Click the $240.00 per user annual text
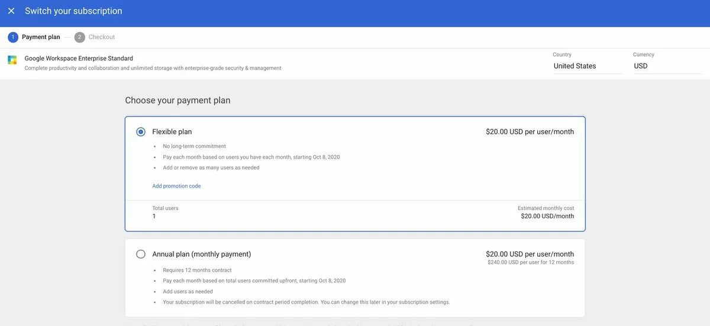Image resolution: width=710 pixels, height=326 pixels. click(531, 262)
